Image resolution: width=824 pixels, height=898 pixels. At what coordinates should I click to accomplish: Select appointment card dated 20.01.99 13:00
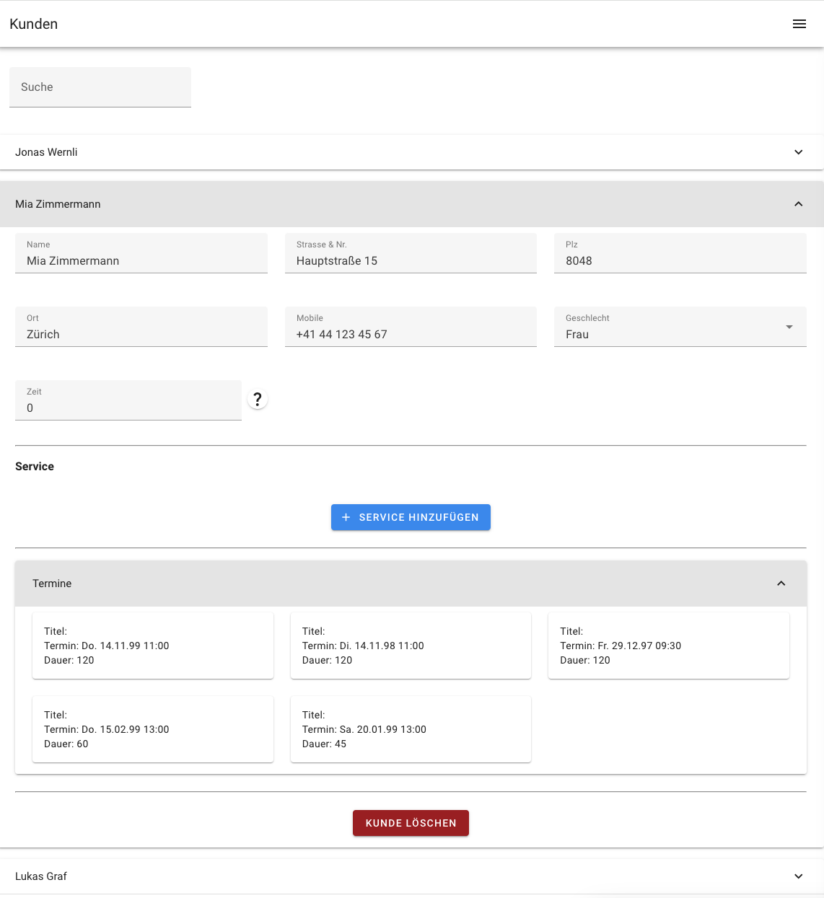[411, 729]
